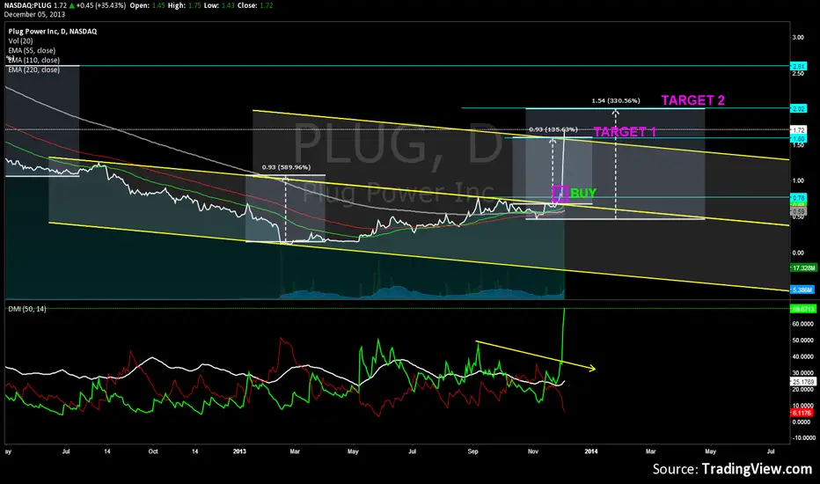Click the Low: 1.43 header value
The image size is (820, 484).
point(221,5)
